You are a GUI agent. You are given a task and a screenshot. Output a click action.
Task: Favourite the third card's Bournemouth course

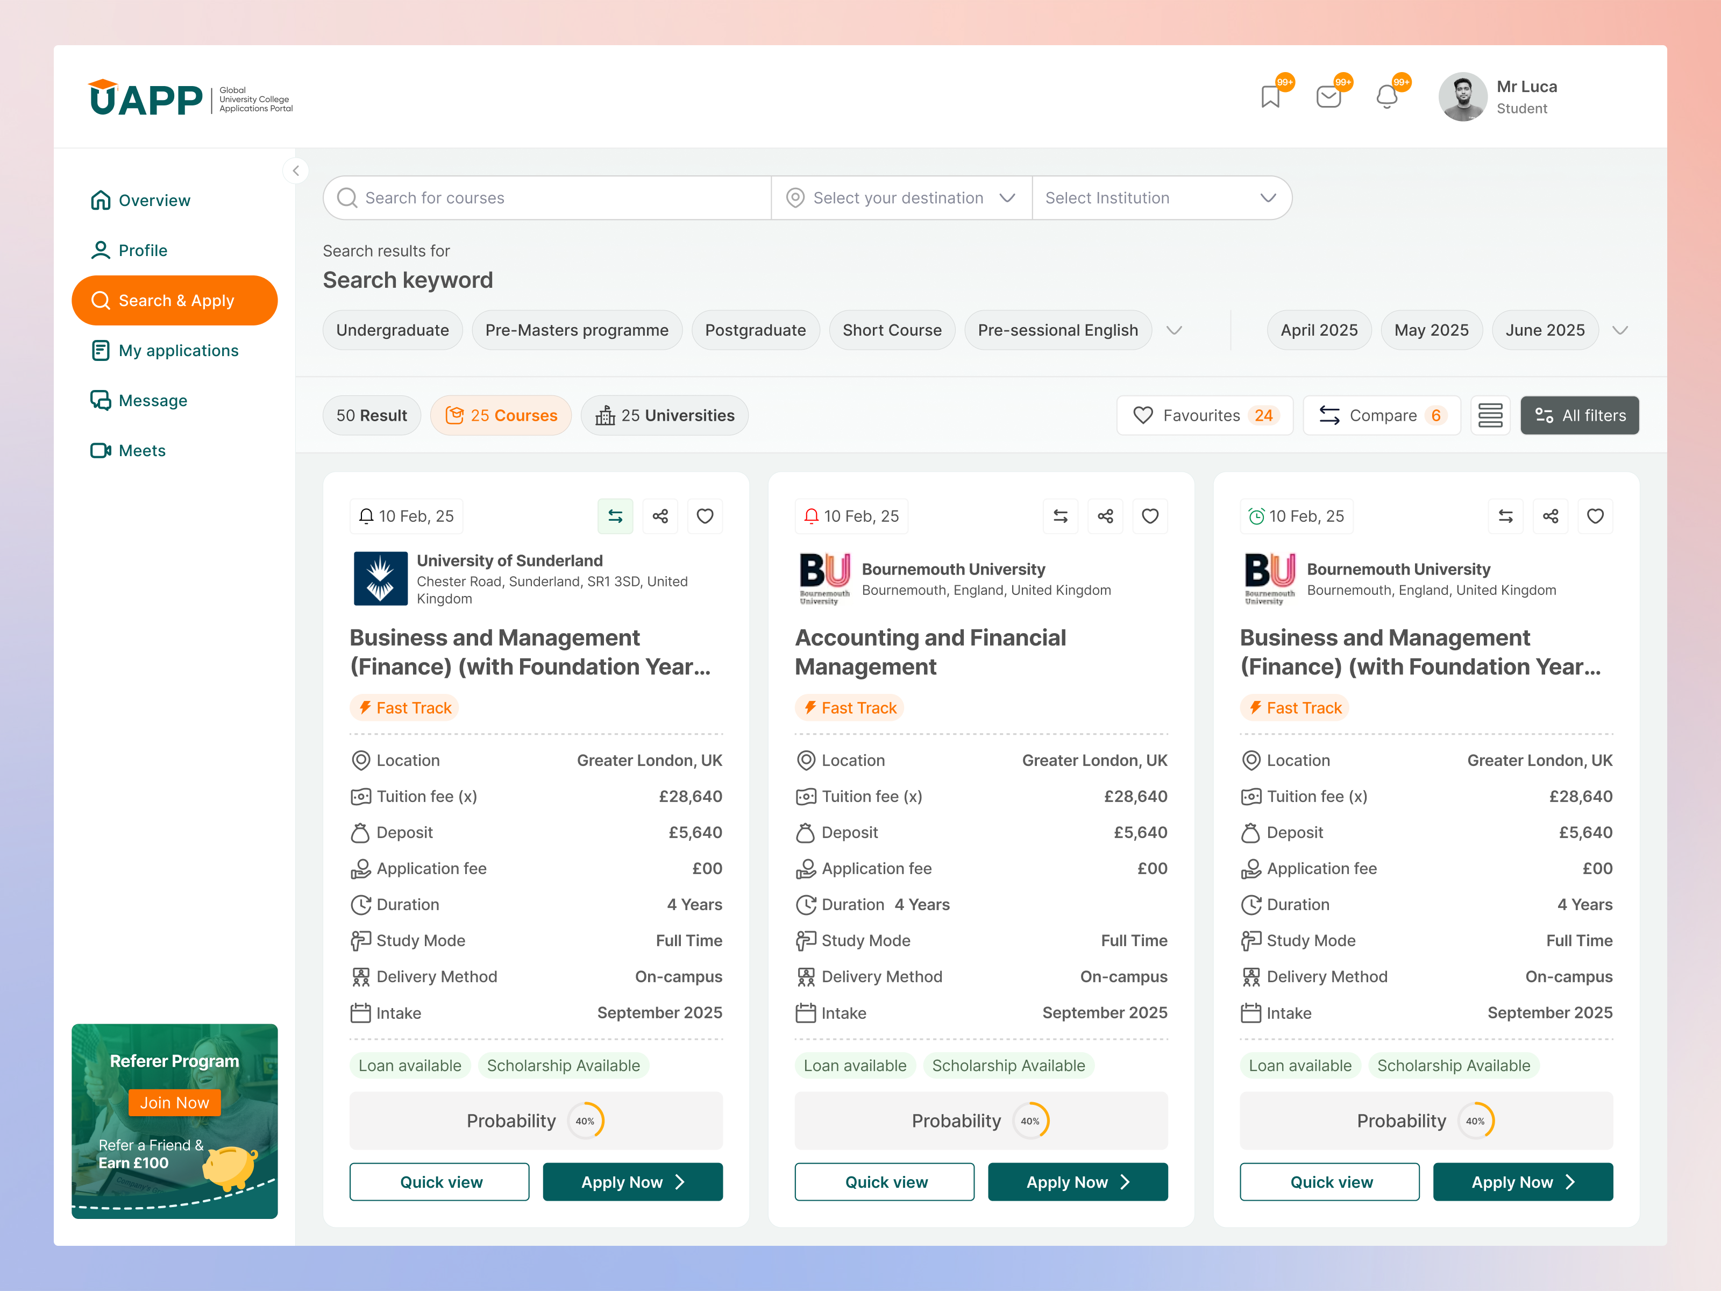(x=1595, y=516)
